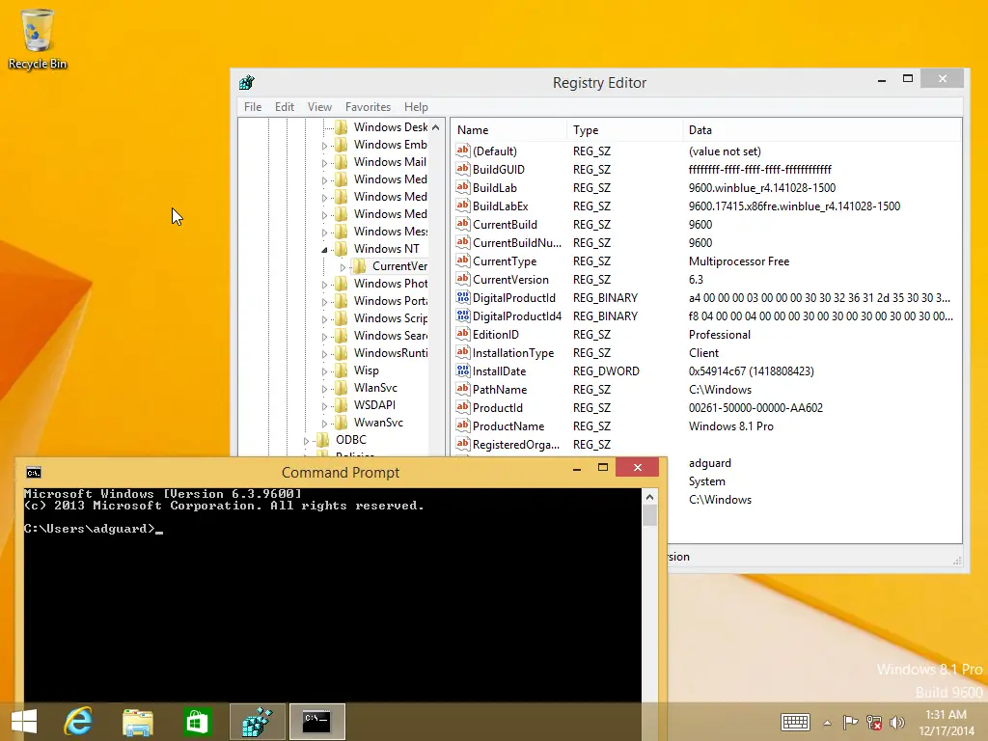Select the ProductName registry value
Viewport: 988px width, 741px height.
click(x=508, y=426)
